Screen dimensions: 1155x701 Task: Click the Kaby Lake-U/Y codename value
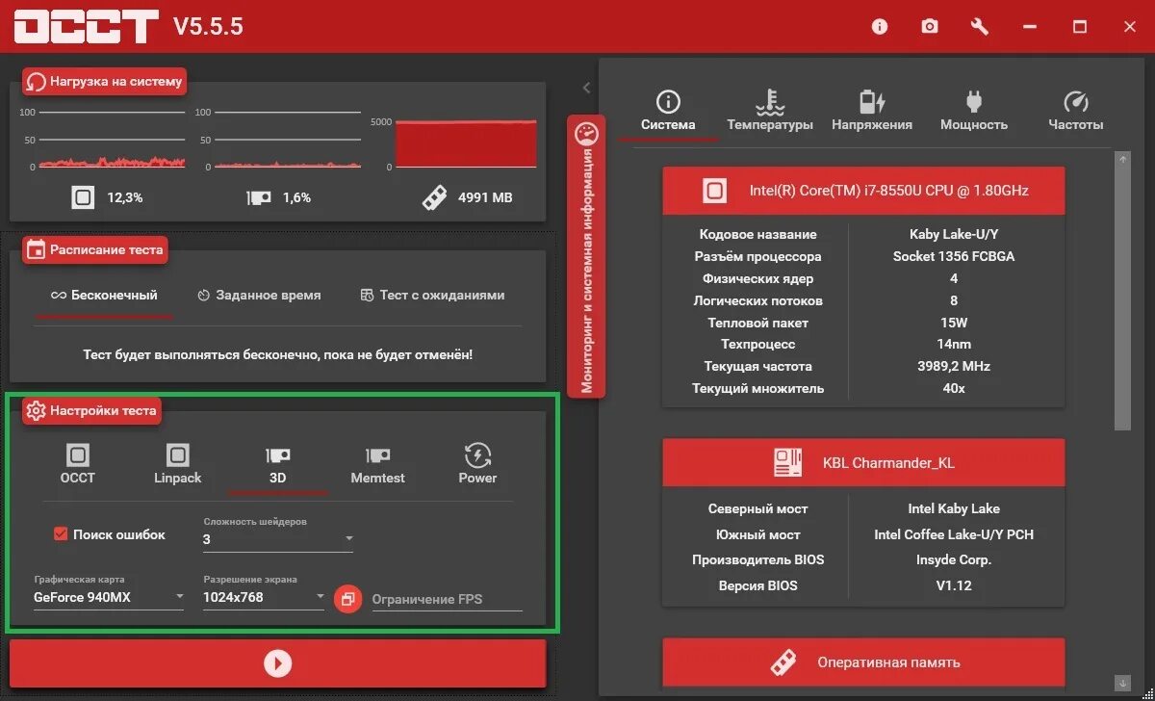[x=954, y=234]
